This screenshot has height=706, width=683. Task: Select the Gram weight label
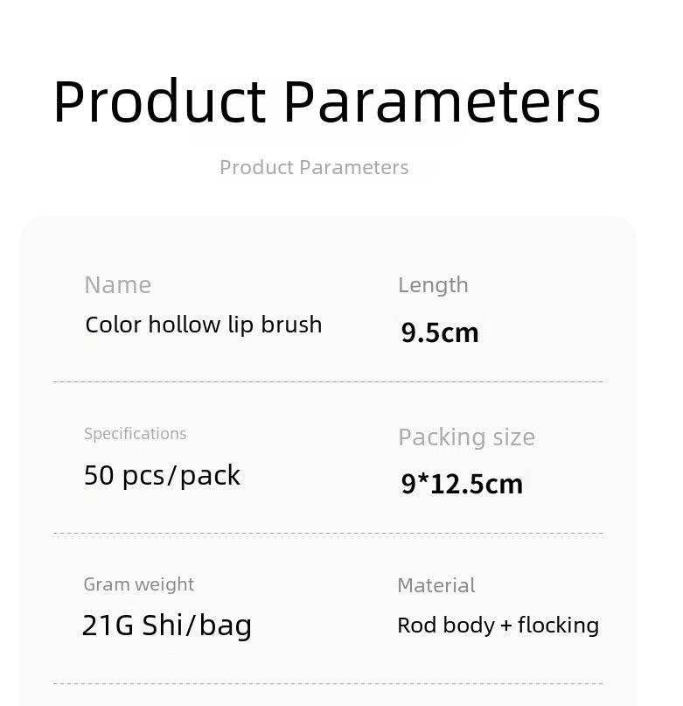(x=139, y=584)
